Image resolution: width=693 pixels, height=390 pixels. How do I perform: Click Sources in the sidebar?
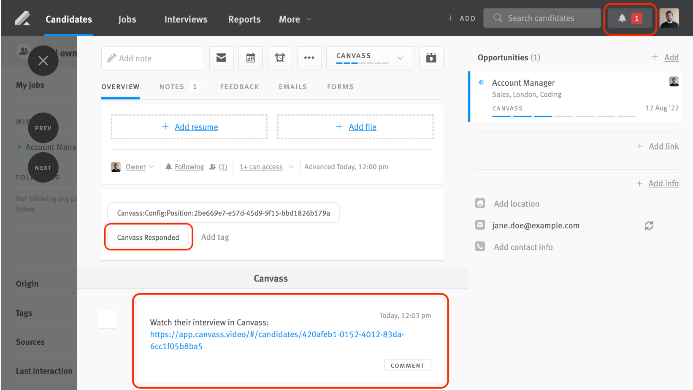(x=30, y=342)
